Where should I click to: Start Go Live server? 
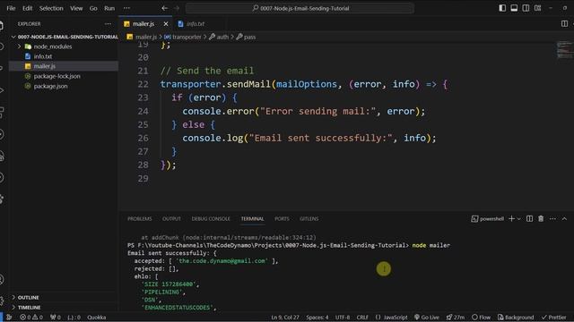pyautogui.click(x=427, y=318)
